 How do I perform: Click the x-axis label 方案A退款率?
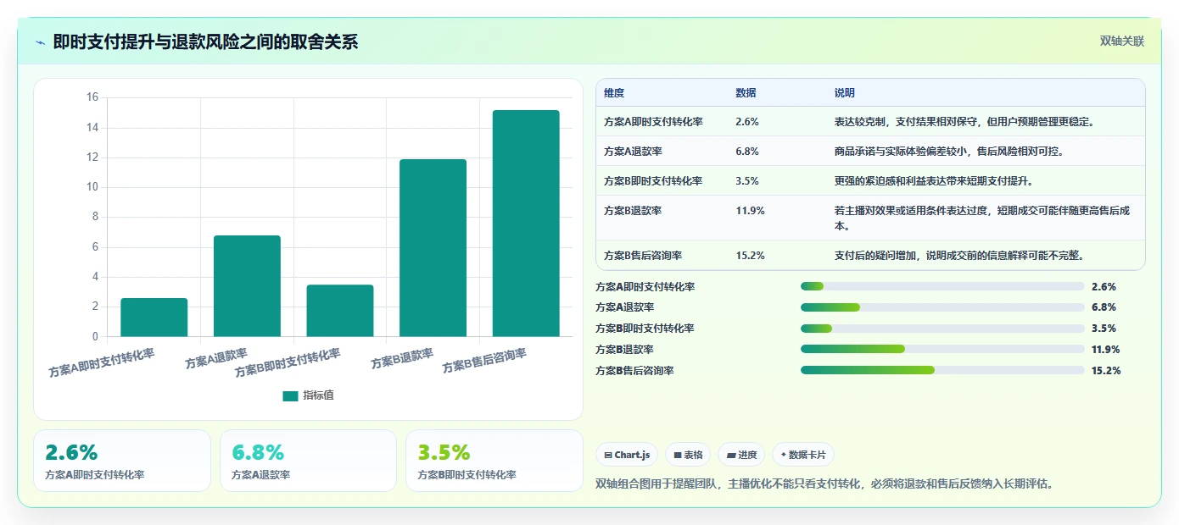[x=216, y=359]
